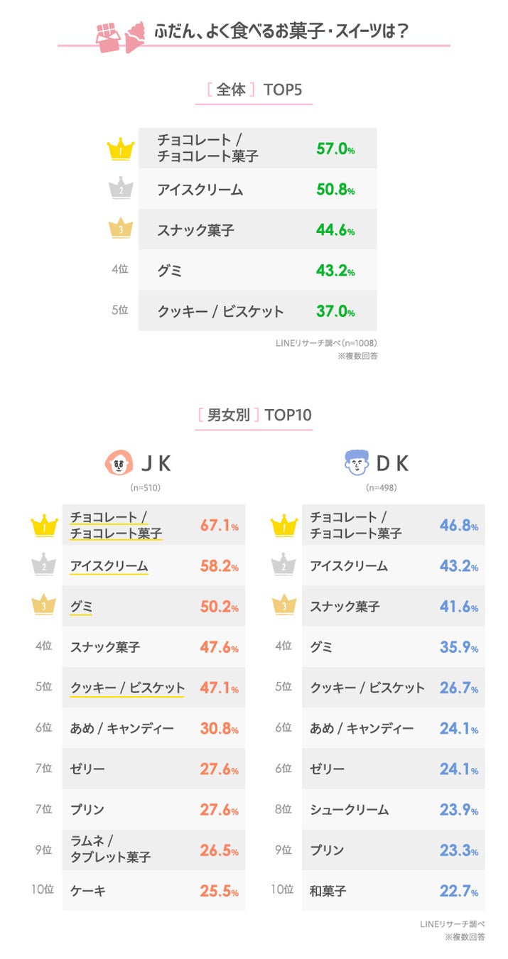Viewport: 508px width, 959px height.
Task: Click the gold crown in the DK ranking
Action: 284,526
